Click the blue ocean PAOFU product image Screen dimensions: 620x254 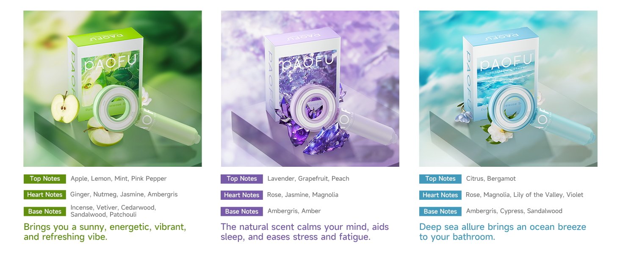pyautogui.click(x=508, y=88)
